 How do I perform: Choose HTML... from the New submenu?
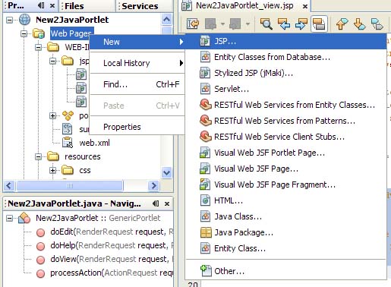[x=285, y=200]
